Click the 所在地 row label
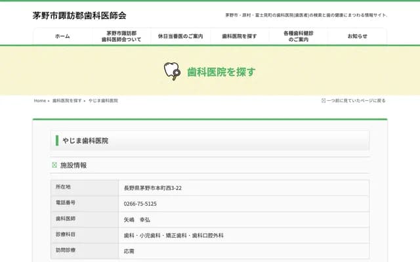This screenshot has height=262, width=420. (63, 187)
